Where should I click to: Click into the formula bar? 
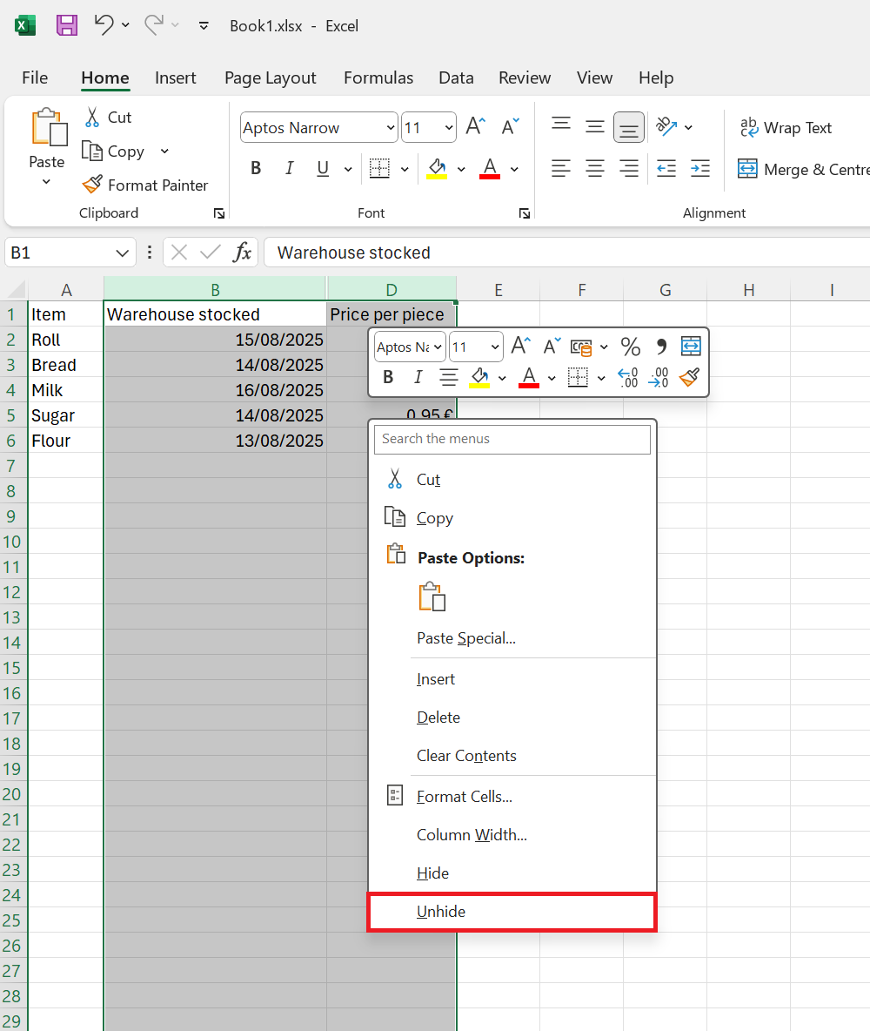coord(566,253)
